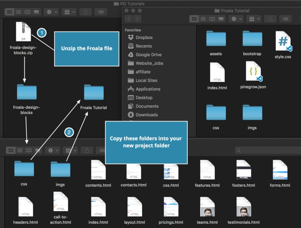Click the forward arrow in Froala Tutorial window
Screen dimensions: 301x228
pyautogui.click(x=137, y=19)
